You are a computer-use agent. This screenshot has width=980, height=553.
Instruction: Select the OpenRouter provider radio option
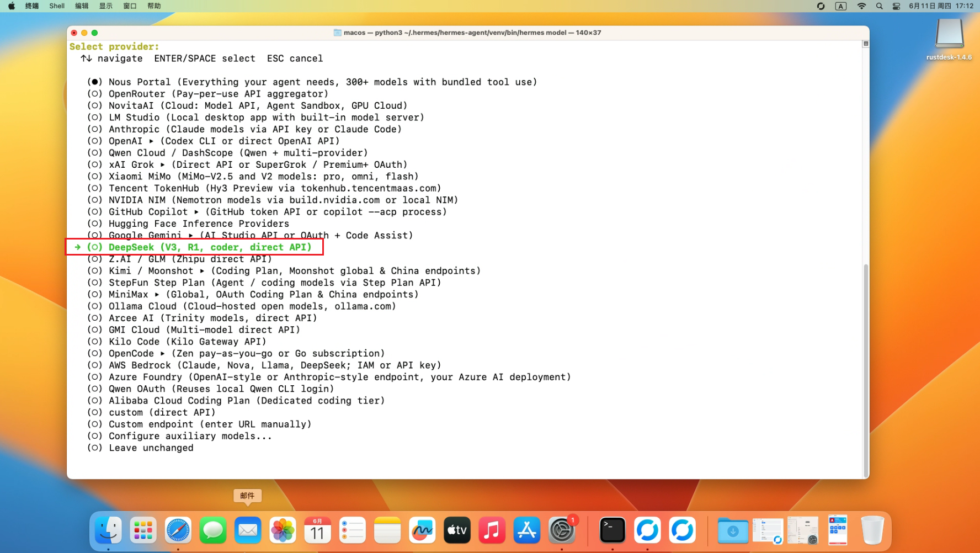pos(95,94)
